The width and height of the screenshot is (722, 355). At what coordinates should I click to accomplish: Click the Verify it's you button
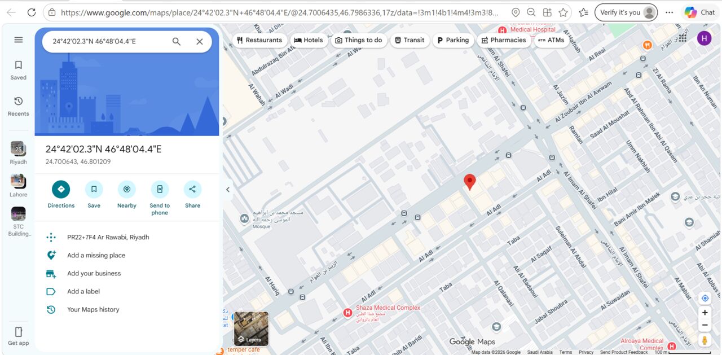pos(627,12)
